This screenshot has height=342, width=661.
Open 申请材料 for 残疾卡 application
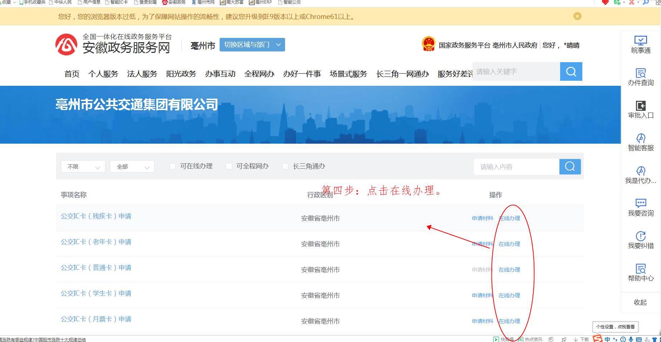pos(483,218)
